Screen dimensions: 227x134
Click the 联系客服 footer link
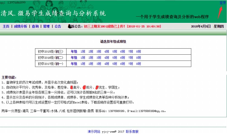tap(132, 132)
